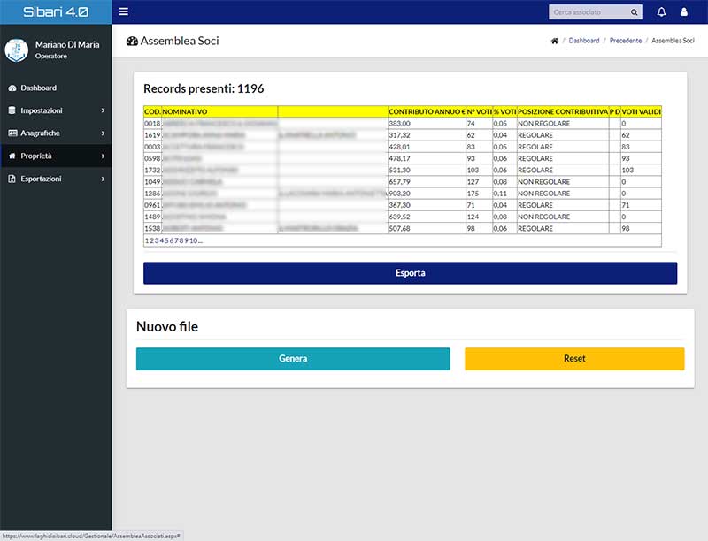Expand Esportazioni submenu chevron
The height and width of the screenshot is (541, 708).
click(x=103, y=179)
